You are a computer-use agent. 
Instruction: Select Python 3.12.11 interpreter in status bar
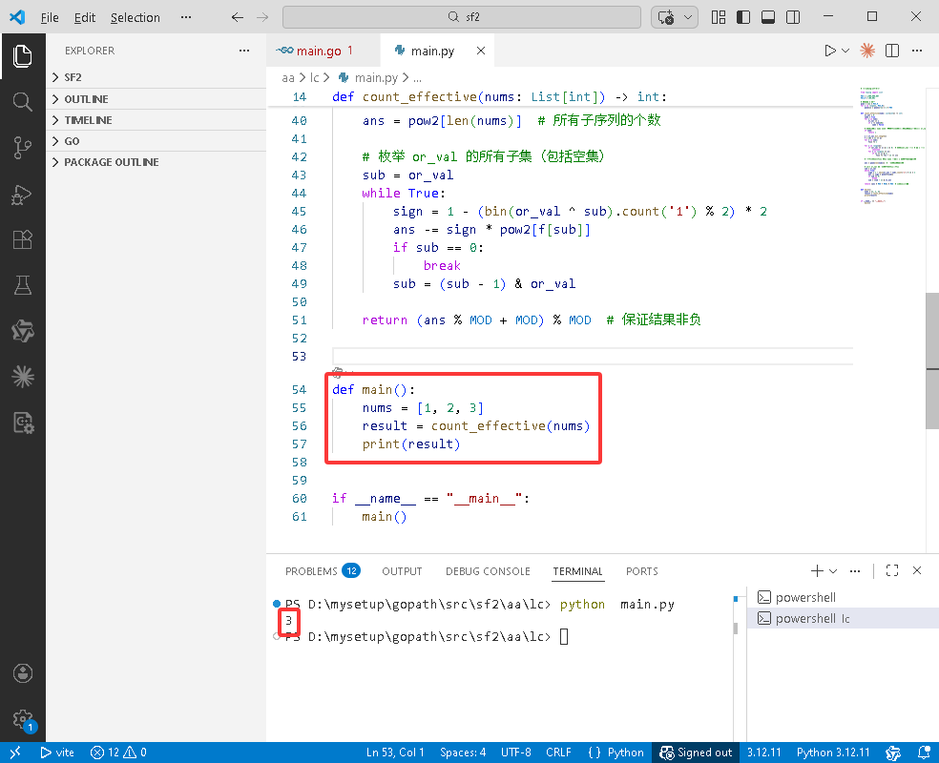833,753
